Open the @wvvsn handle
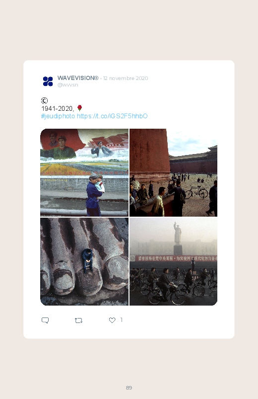Screen dimensions: 258x399 tap(67, 85)
